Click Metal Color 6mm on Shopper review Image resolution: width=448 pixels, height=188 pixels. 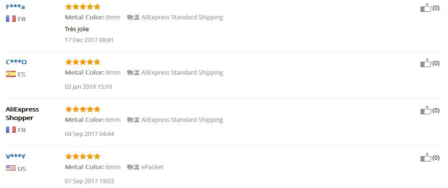pos(93,120)
